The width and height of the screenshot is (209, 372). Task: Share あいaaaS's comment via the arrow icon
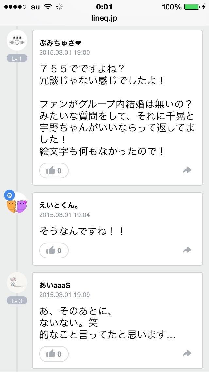pos(187,353)
